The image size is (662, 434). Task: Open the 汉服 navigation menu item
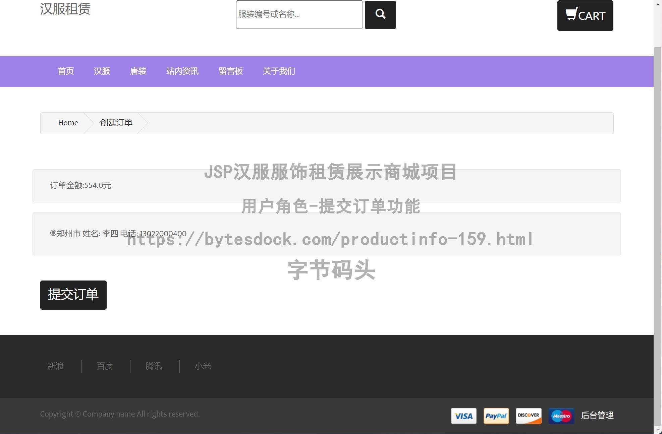[102, 71]
